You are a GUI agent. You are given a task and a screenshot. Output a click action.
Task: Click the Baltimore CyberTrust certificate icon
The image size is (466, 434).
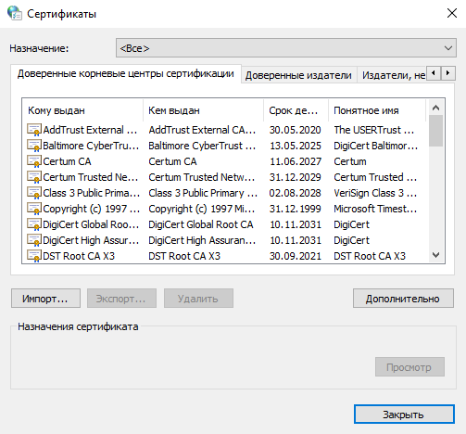coord(34,146)
